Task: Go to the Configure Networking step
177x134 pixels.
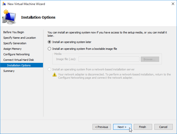Action: (x=17, y=54)
